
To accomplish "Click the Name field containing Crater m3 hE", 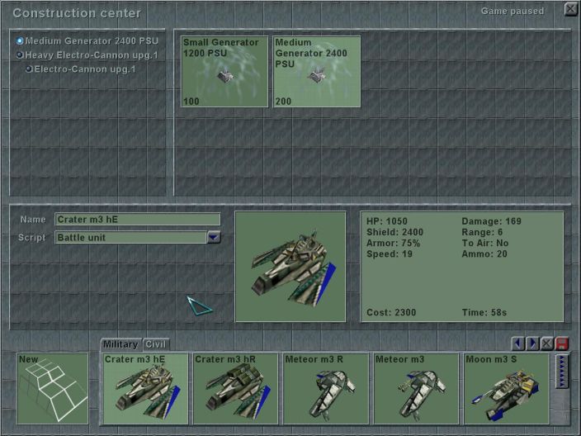I will coord(138,220).
